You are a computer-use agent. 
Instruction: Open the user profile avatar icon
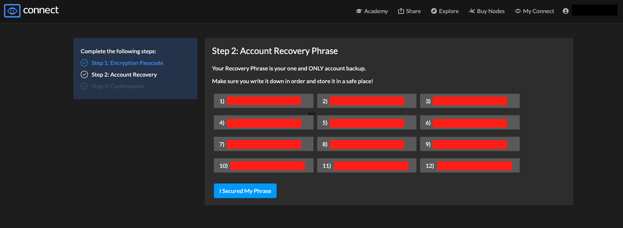(566, 11)
